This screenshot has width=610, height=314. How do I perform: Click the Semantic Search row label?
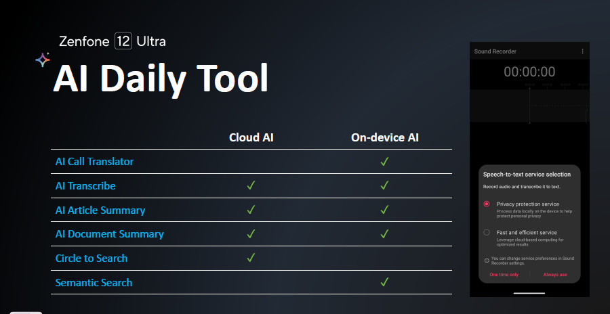94,282
